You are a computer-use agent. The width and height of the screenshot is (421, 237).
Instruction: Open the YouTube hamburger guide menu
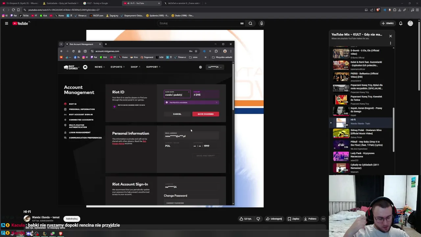(x=6, y=23)
